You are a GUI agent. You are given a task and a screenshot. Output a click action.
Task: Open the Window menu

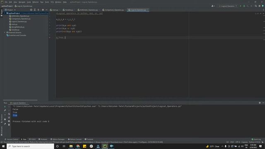[x=58, y=2]
